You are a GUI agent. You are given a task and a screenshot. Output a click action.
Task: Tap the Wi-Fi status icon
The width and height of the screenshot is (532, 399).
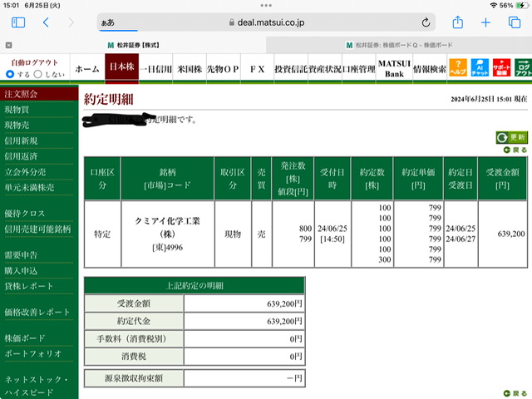pos(493,6)
